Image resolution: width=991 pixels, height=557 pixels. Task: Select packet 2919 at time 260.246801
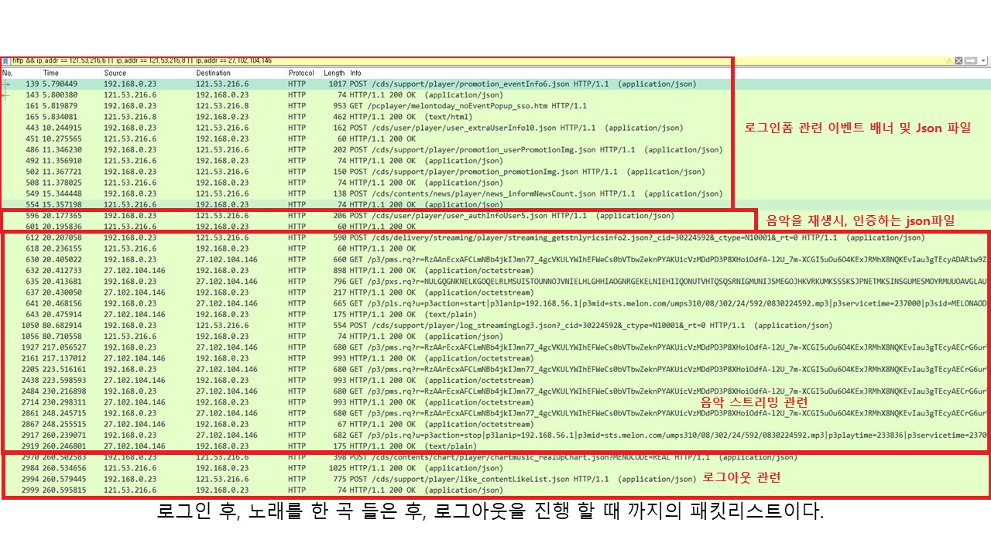[495, 446]
